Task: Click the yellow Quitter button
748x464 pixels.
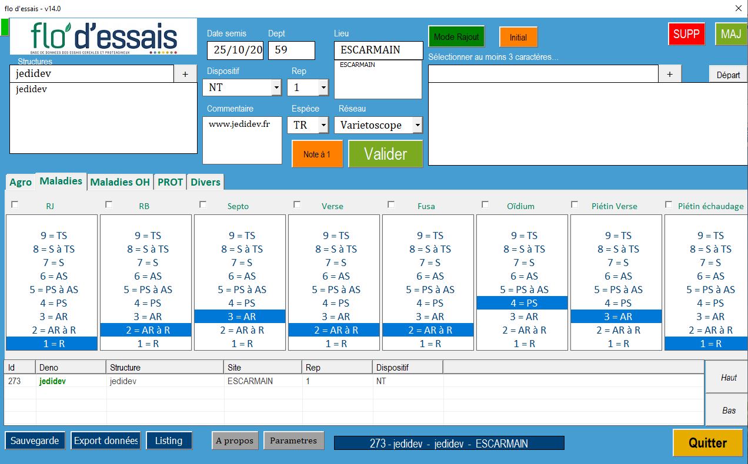Action: coord(707,443)
